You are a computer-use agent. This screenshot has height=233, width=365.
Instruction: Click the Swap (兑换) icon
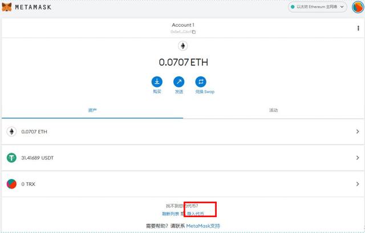(x=201, y=82)
